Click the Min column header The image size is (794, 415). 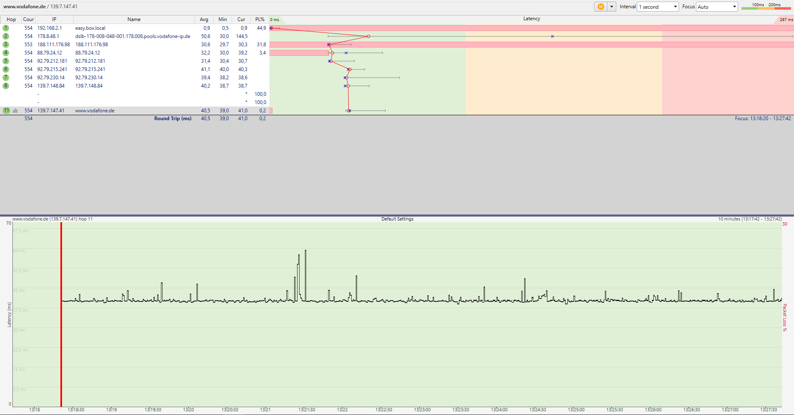click(223, 19)
